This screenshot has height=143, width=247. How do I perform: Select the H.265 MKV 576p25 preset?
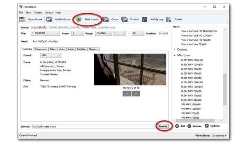(191, 73)
